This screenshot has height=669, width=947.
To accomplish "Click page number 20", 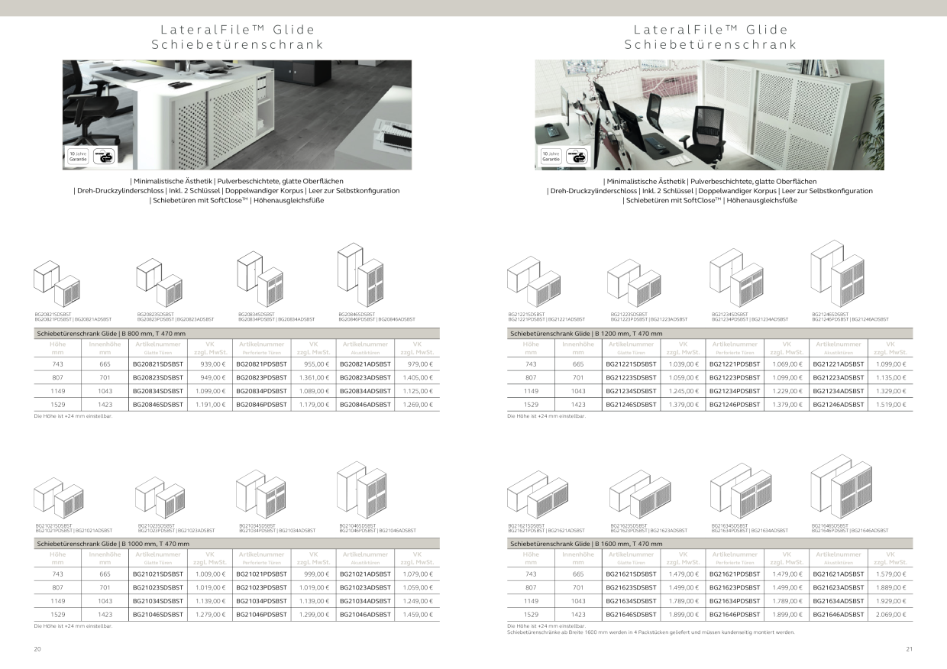I will click(x=37, y=649).
